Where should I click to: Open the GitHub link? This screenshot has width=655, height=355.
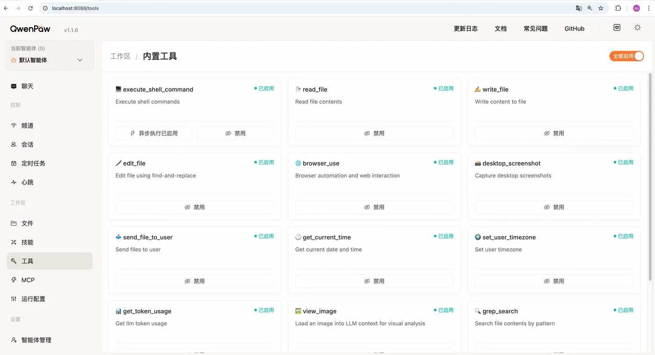(575, 29)
